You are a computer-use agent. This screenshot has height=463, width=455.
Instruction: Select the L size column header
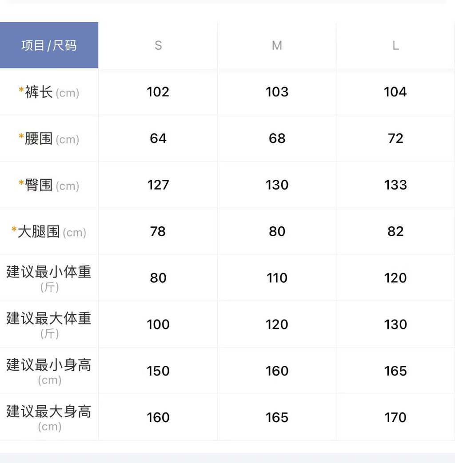coord(395,45)
